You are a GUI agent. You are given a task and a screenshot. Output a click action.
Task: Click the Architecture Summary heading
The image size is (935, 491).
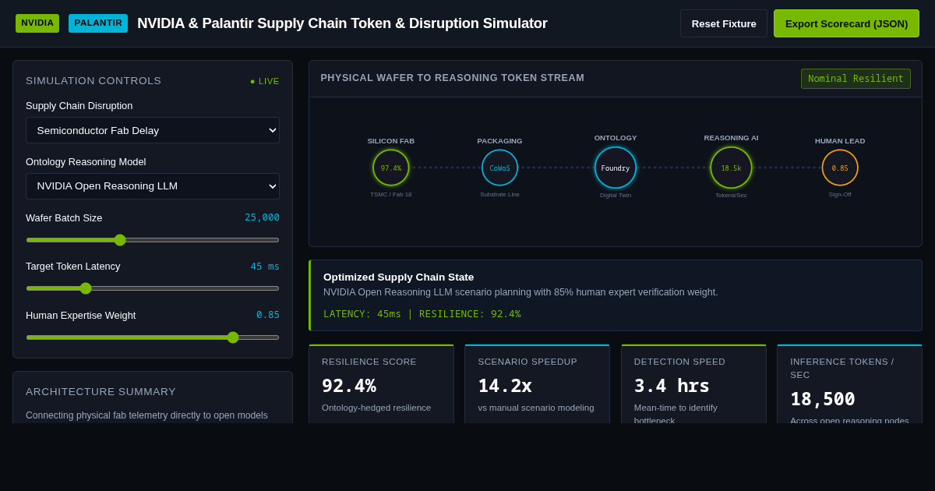(x=101, y=391)
